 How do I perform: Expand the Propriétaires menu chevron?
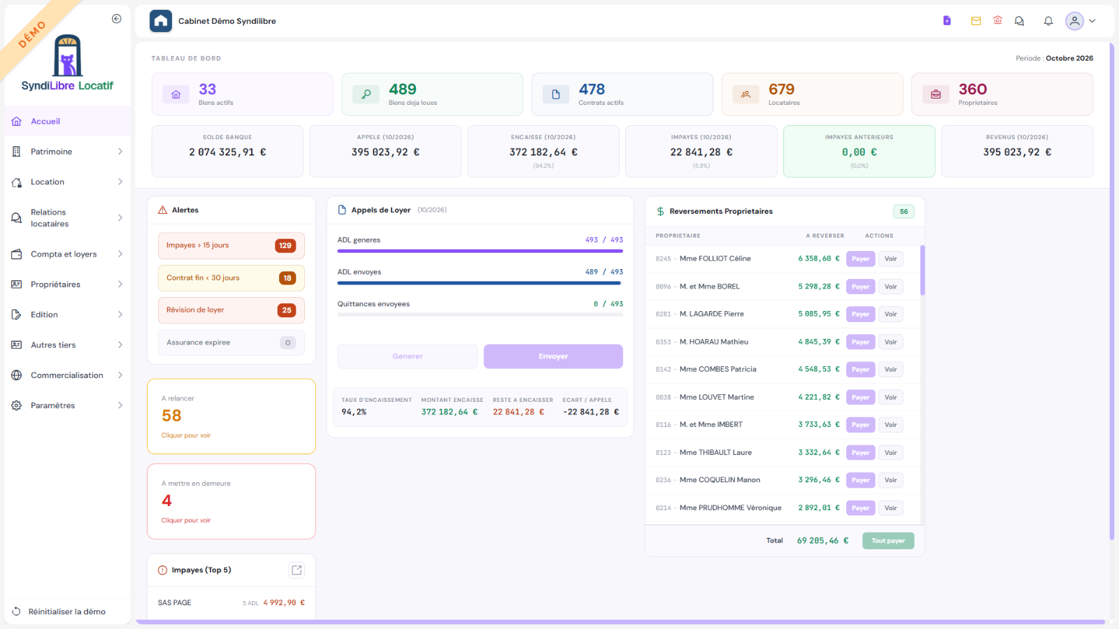click(120, 284)
